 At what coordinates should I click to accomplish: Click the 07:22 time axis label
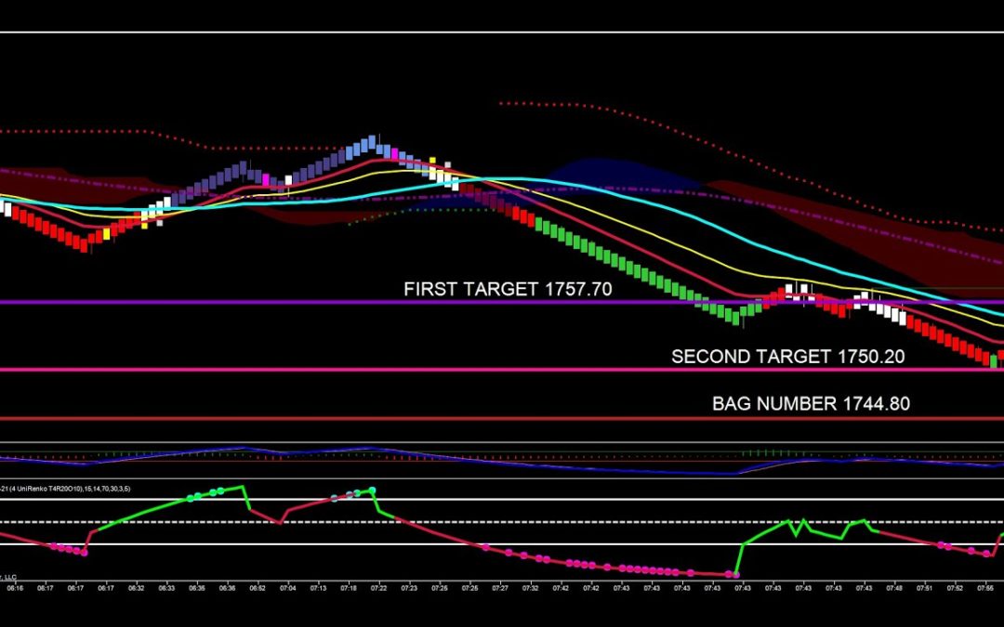tap(379, 587)
